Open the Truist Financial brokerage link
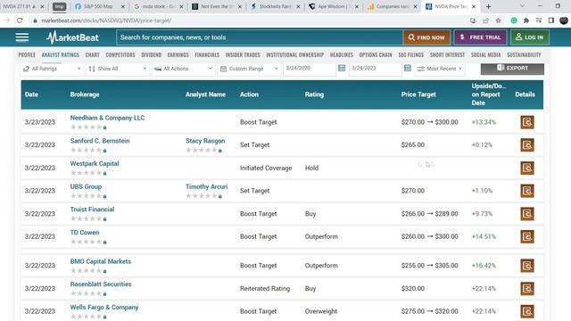This screenshot has width=571, height=321. (x=92, y=210)
